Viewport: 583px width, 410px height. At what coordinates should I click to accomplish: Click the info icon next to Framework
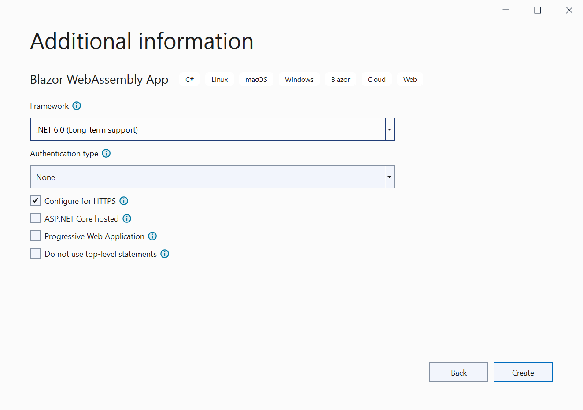coord(77,106)
